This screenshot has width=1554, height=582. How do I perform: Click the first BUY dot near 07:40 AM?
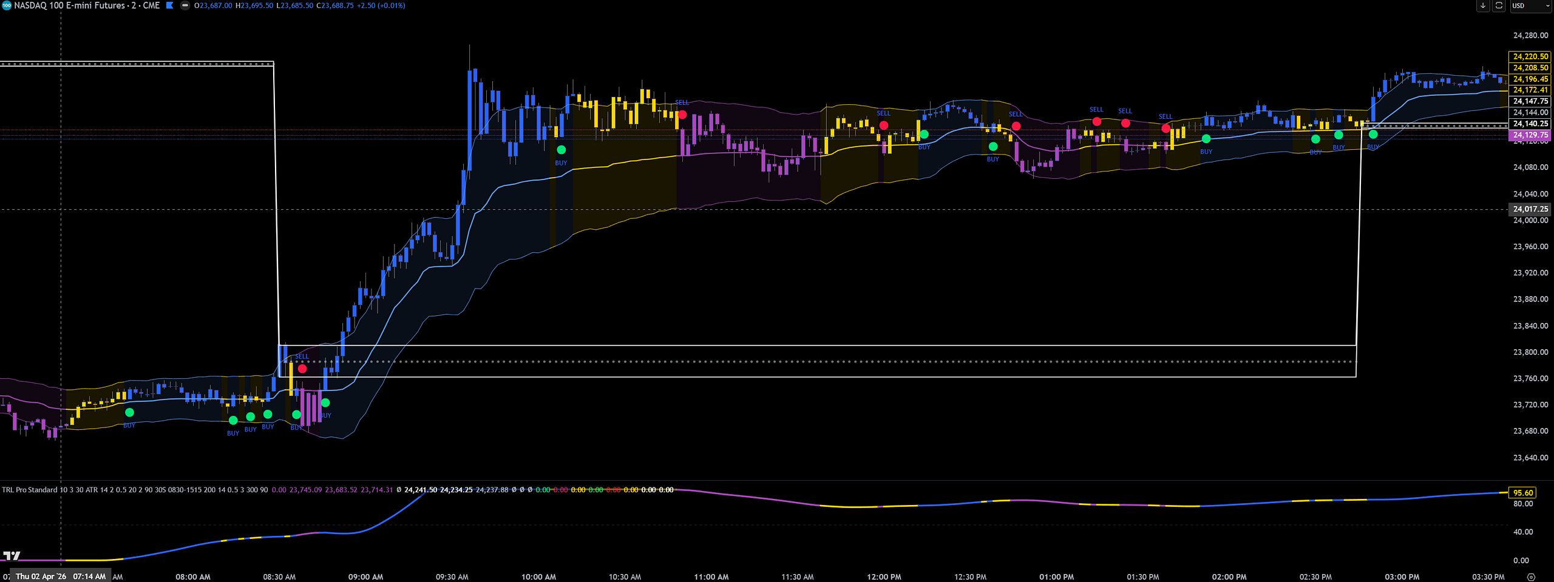tap(129, 413)
